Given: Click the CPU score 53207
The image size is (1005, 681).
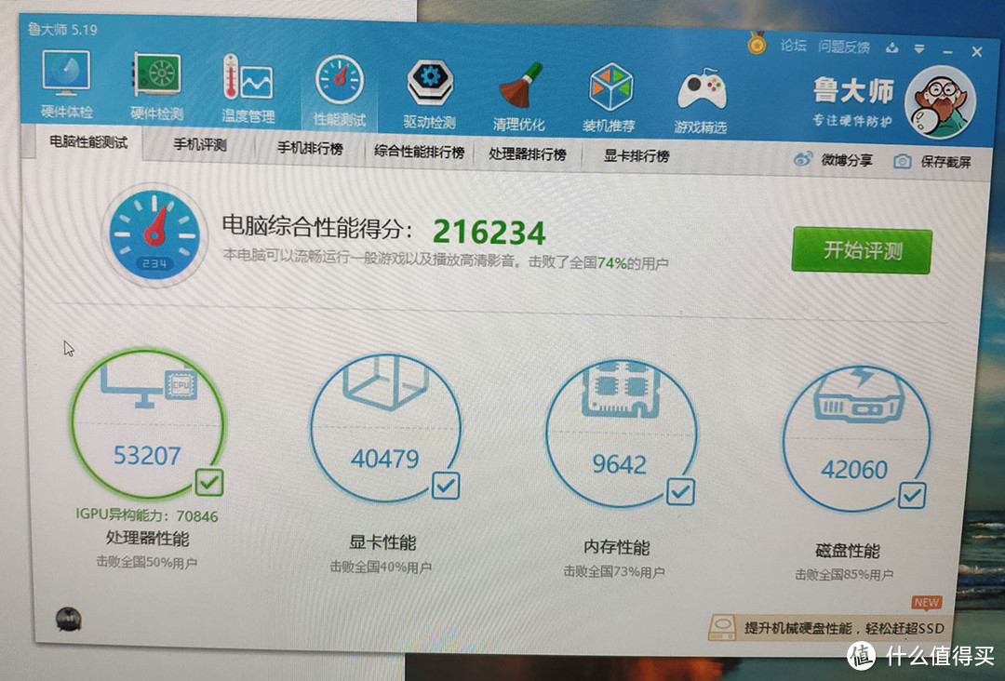Looking at the screenshot, I should point(147,456).
